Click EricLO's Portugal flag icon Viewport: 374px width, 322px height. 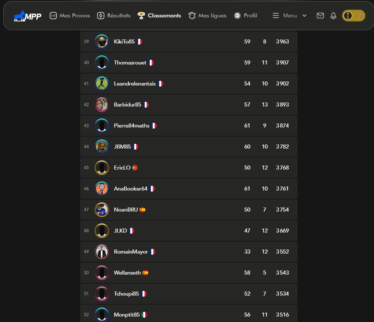coord(135,168)
